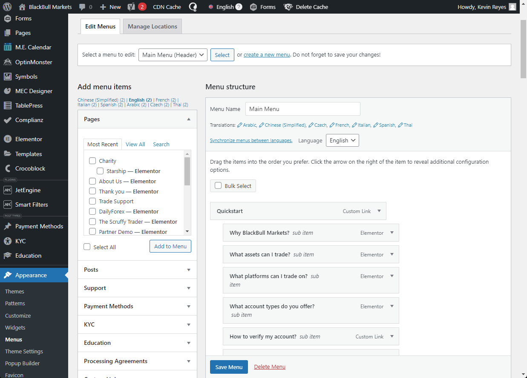Click the Save Menu button
The image size is (527, 378).
click(x=229, y=367)
